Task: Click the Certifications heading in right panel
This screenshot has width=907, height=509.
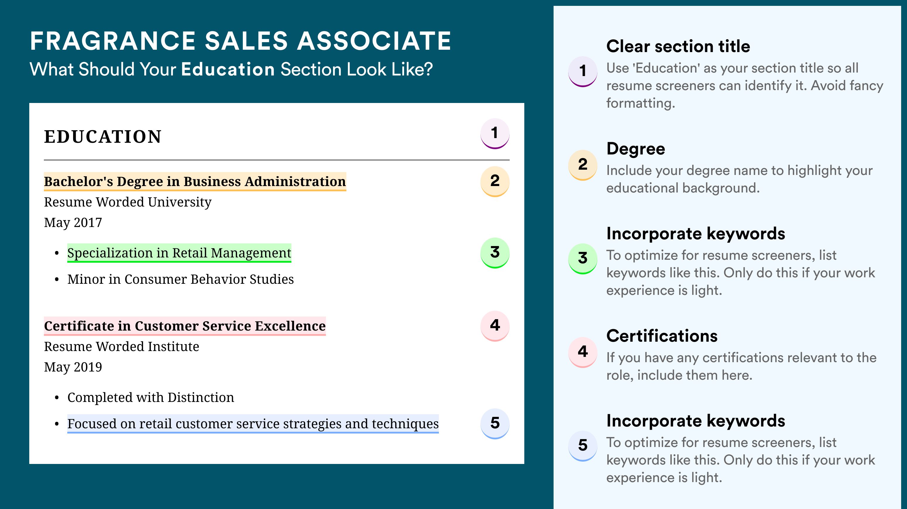Action: [662, 336]
